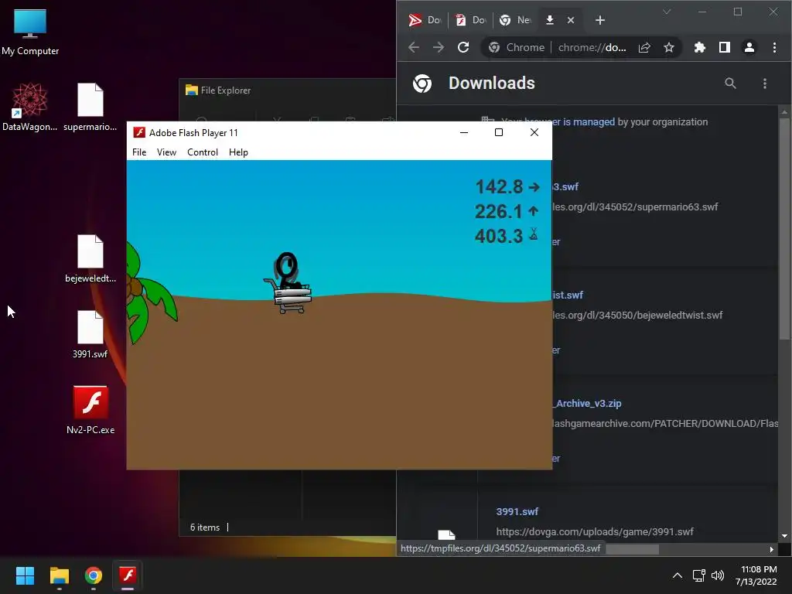Click the stickman in shopping cart
This screenshot has width=792, height=594.
288,283
